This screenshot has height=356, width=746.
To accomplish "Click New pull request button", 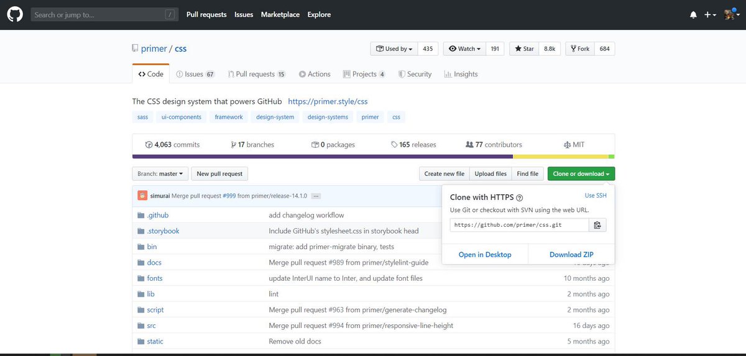I will point(220,174).
